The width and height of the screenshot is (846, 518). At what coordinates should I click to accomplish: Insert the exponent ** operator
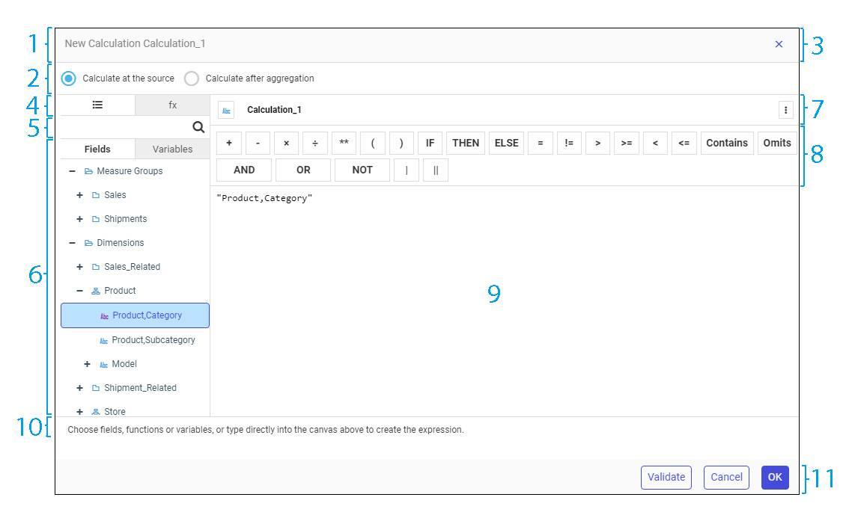(344, 143)
